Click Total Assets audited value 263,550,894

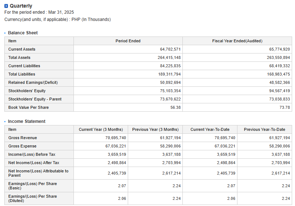pyautogui.click(x=278, y=57)
